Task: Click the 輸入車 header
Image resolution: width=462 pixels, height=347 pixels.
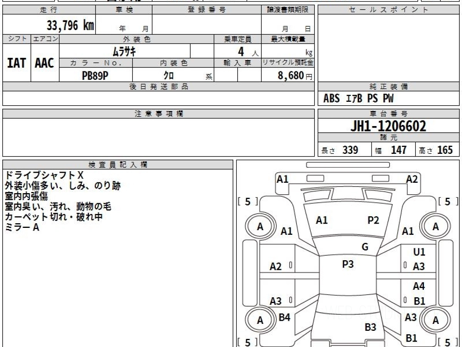Action: click(238, 63)
